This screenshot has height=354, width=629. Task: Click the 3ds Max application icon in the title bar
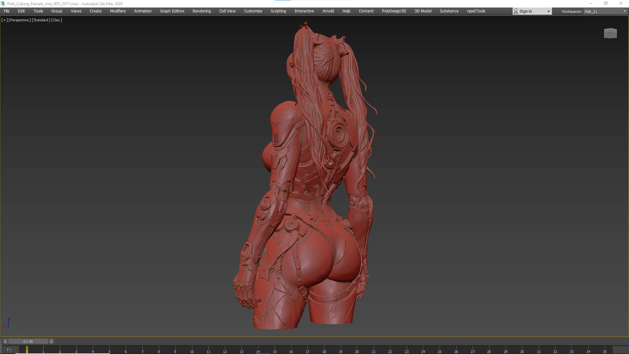3,4
